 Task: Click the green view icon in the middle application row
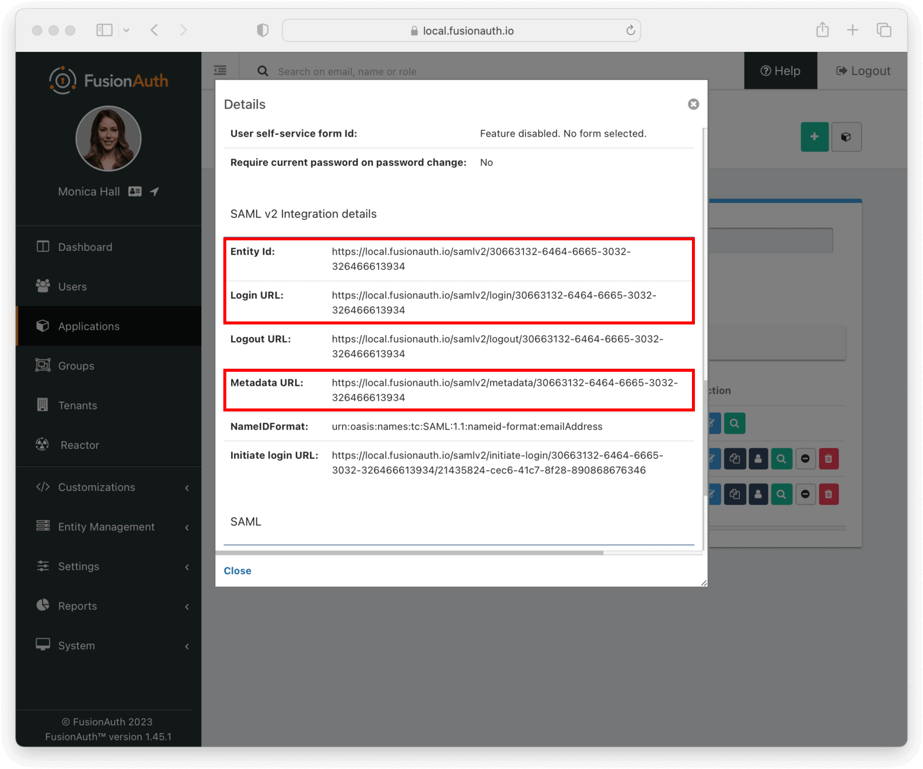tap(781, 458)
